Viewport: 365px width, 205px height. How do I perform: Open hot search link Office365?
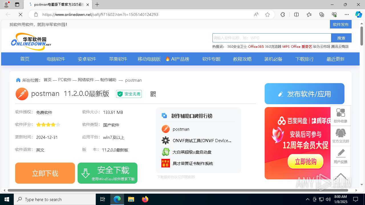(256, 47)
